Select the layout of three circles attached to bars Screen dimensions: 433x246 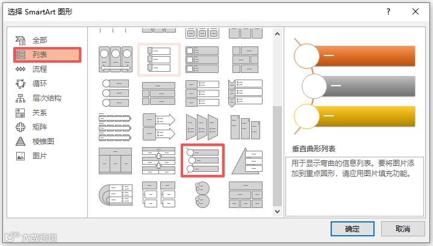pos(116,93)
